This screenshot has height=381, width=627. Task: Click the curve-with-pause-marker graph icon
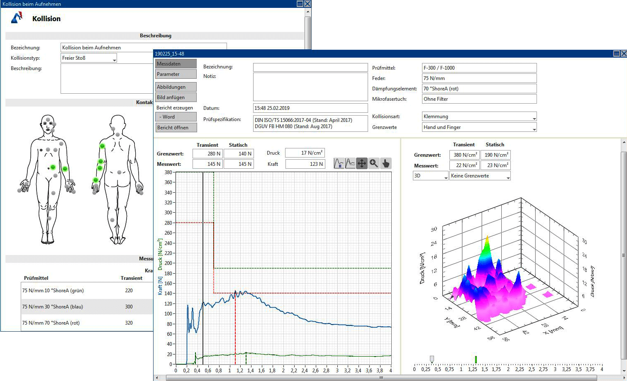[x=339, y=163]
